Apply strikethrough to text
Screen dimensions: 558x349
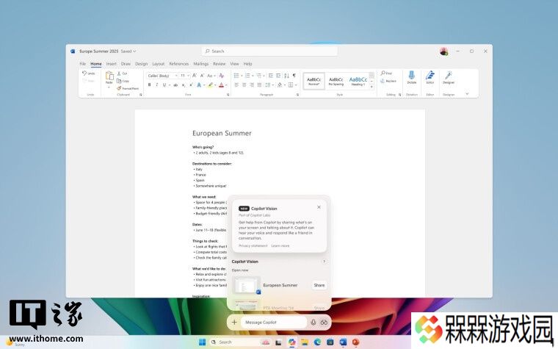click(x=175, y=84)
